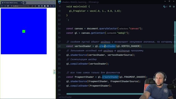Open the browser three-dot menu

pyautogui.click(x=54, y=6)
